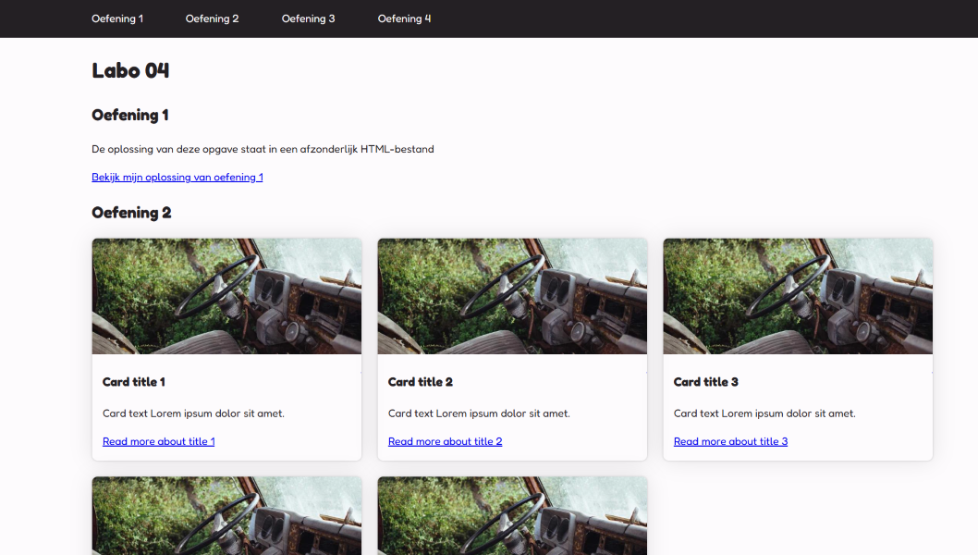The width and height of the screenshot is (978, 555).
Task: Select Oefening 3 from the navigation bar
Action: pyautogui.click(x=308, y=18)
